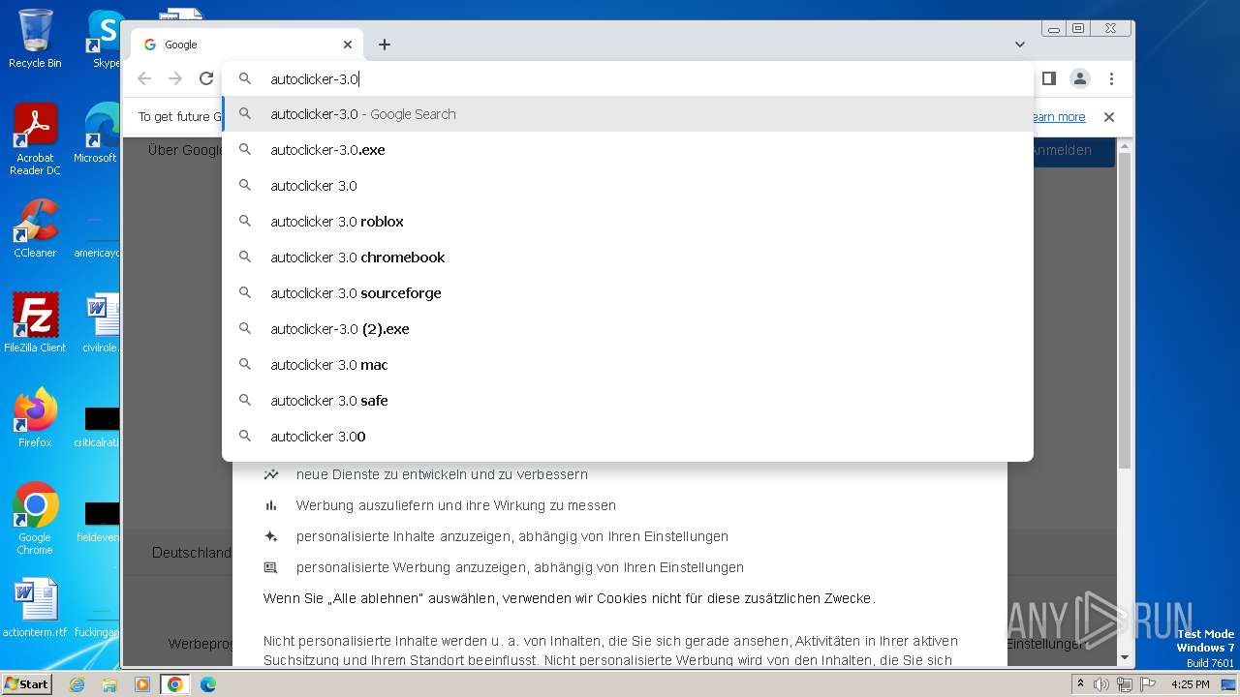Image resolution: width=1240 pixels, height=697 pixels.
Task: Close the Google tab
Action: click(x=348, y=45)
